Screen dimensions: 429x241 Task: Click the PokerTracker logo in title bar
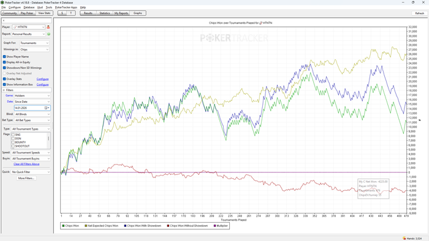pos(2,2)
